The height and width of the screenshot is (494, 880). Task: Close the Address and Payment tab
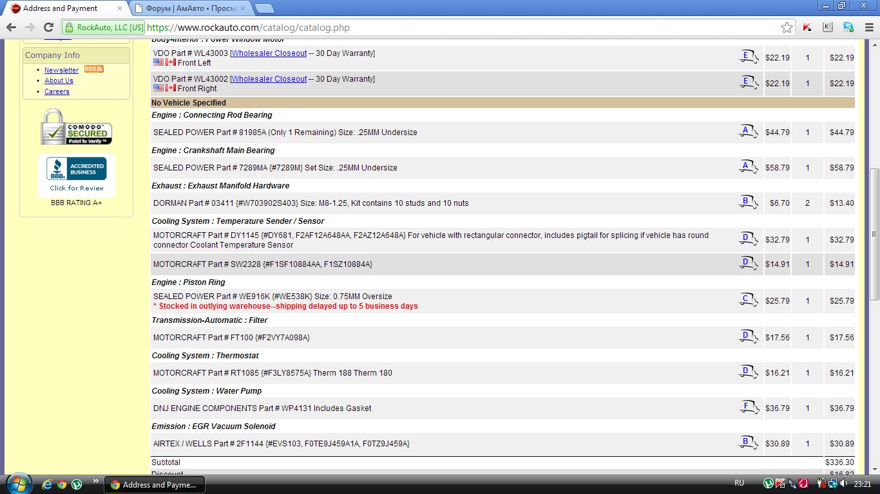coord(119,8)
